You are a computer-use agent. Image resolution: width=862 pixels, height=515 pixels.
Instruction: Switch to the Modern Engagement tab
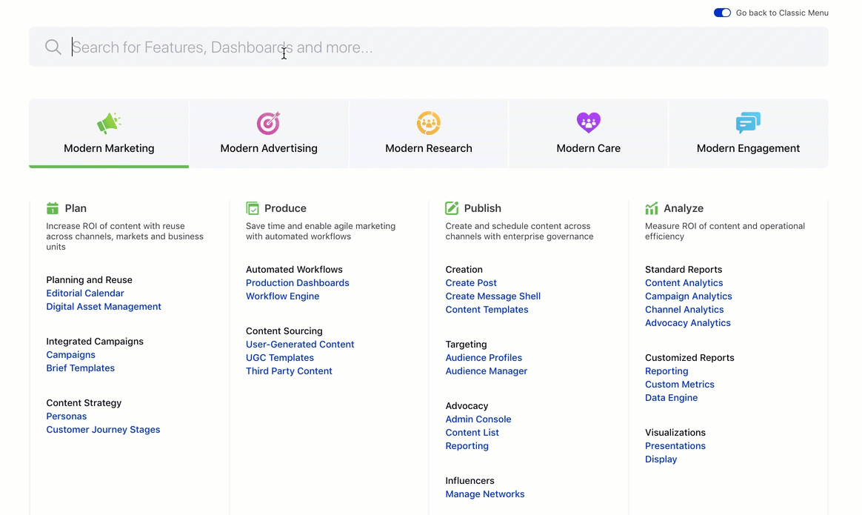pyautogui.click(x=748, y=133)
